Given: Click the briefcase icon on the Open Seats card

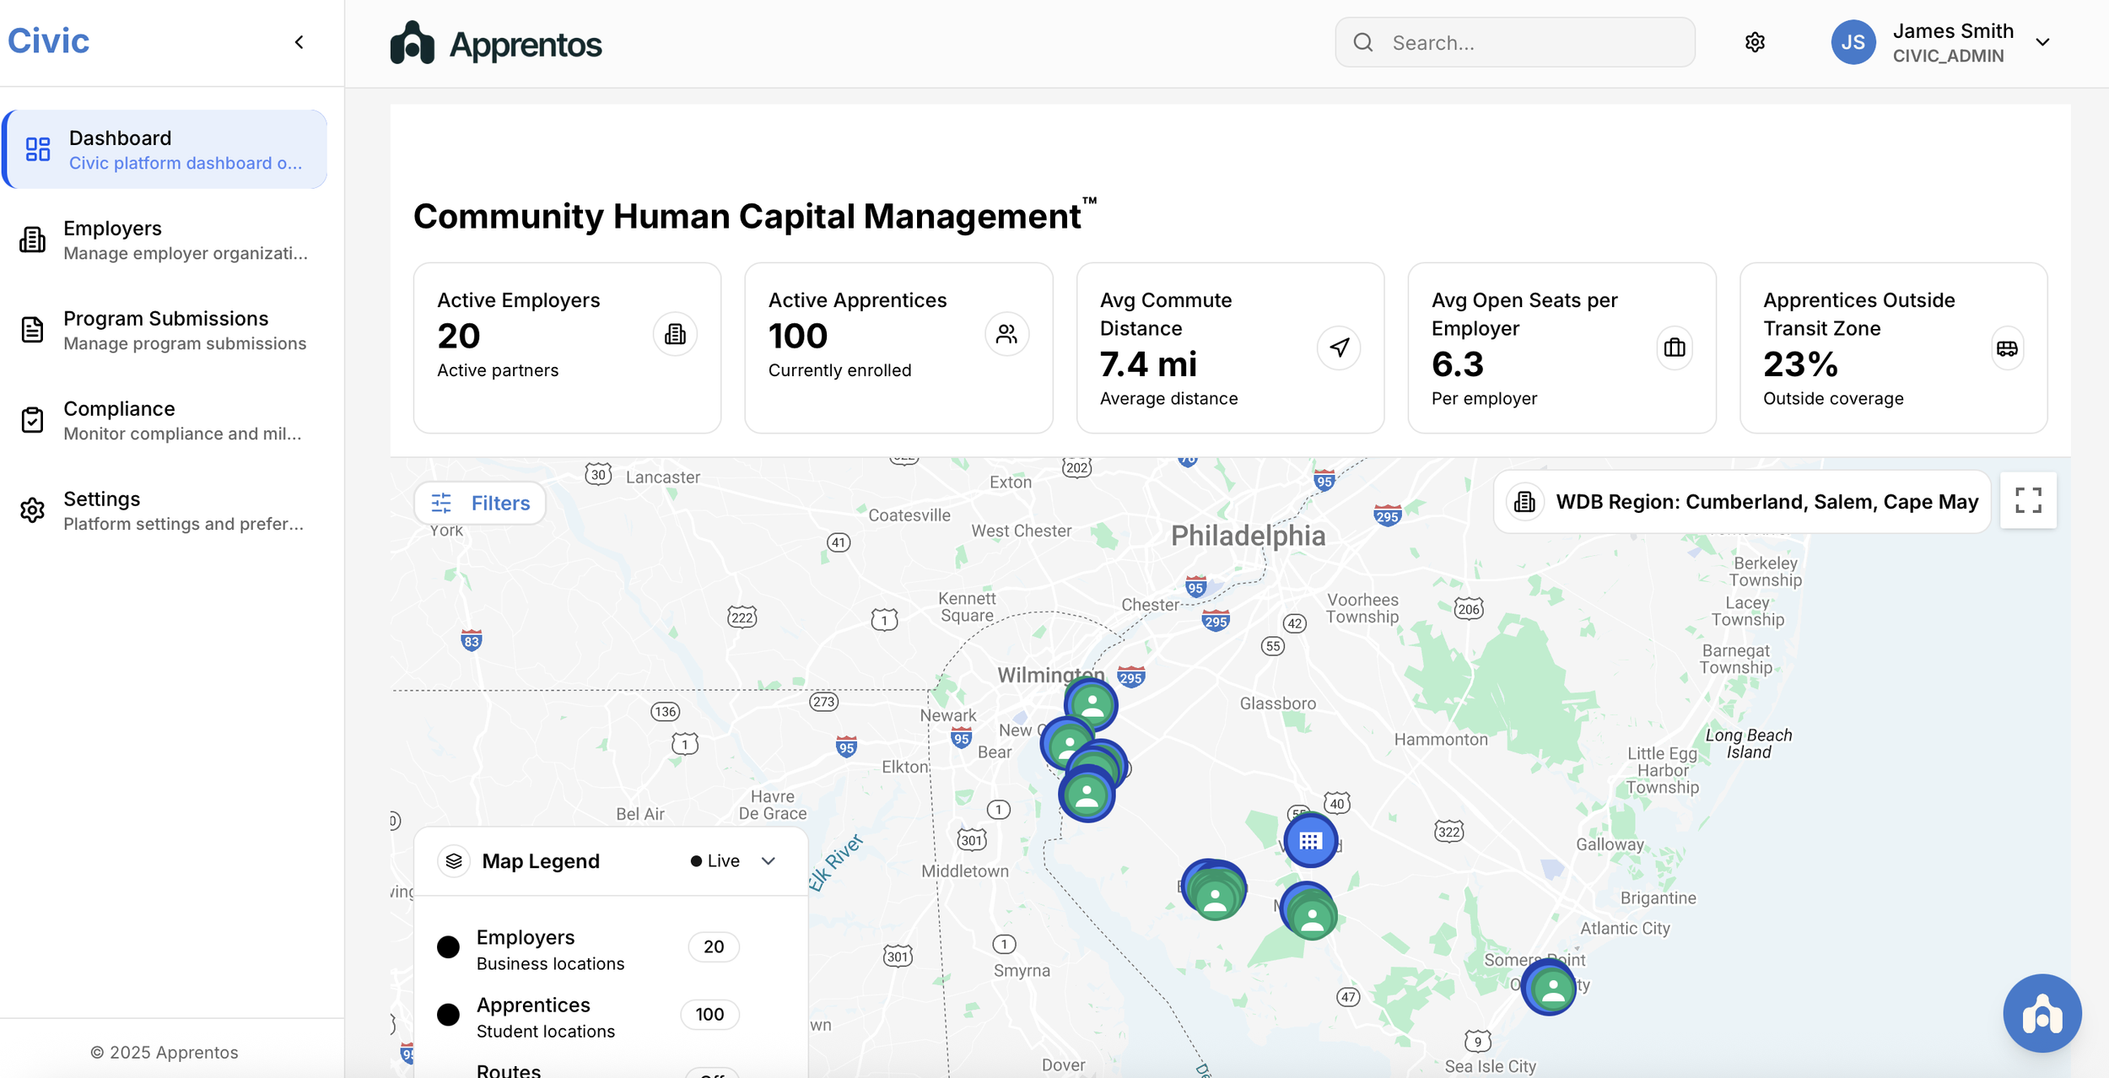Looking at the screenshot, I should pyautogui.click(x=1675, y=348).
